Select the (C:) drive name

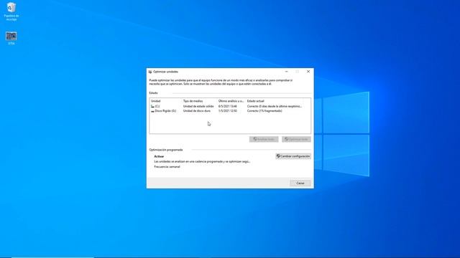157,106
